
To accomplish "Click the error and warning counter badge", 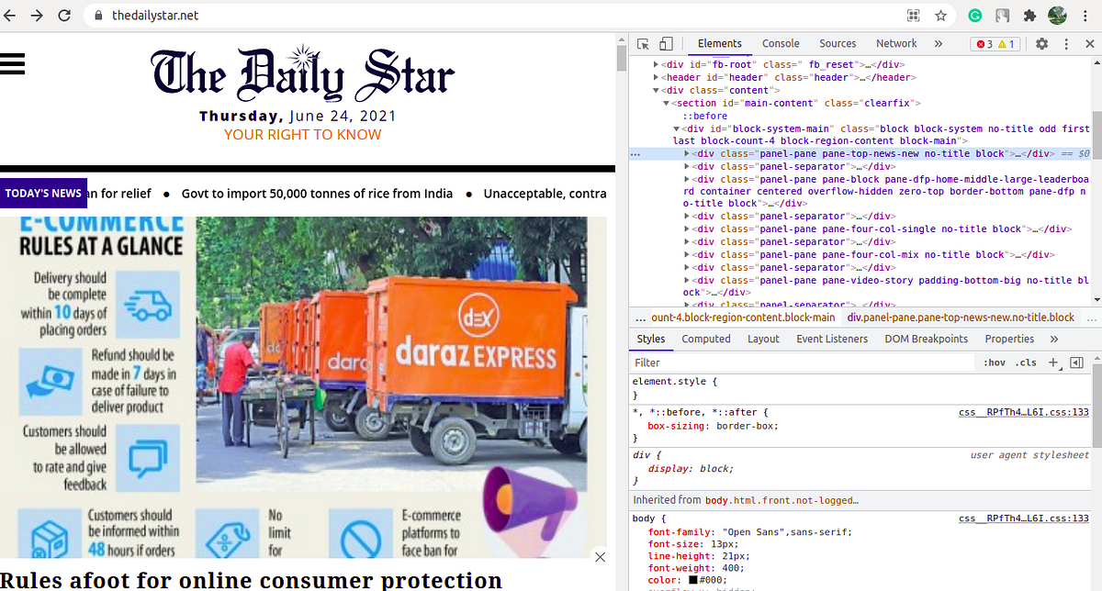I will [995, 43].
